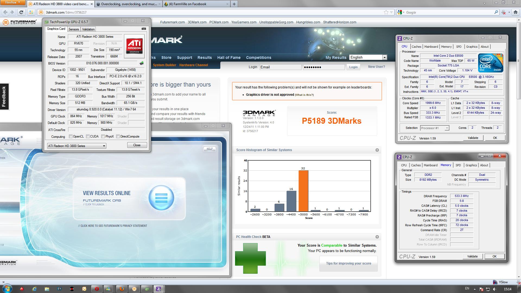The width and height of the screenshot is (521, 293).
Task: Toggle the CUDA checkbox in GPU-Z
Action: coord(88,136)
